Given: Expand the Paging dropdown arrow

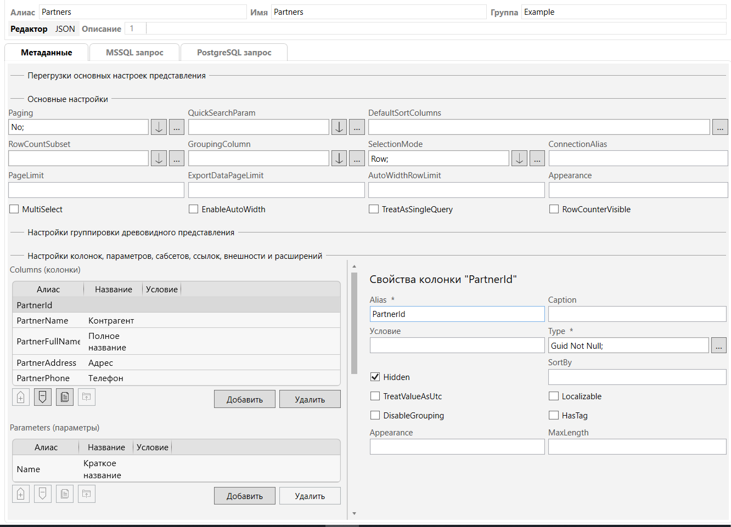Looking at the screenshot, I should tap(159, 127).
